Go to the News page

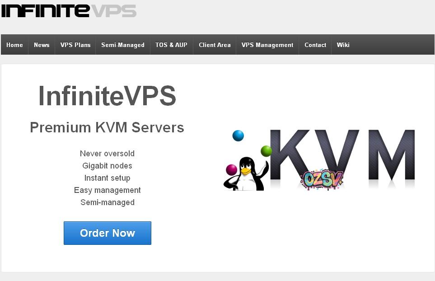click(42, 45)
